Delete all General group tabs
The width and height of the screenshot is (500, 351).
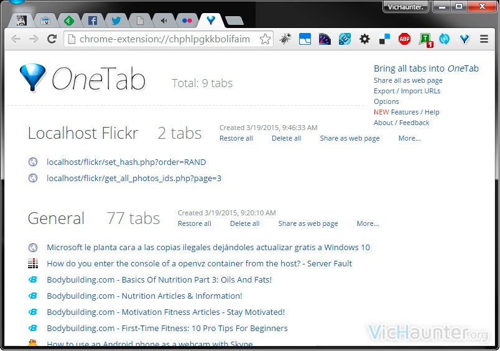tap(244, 223)
